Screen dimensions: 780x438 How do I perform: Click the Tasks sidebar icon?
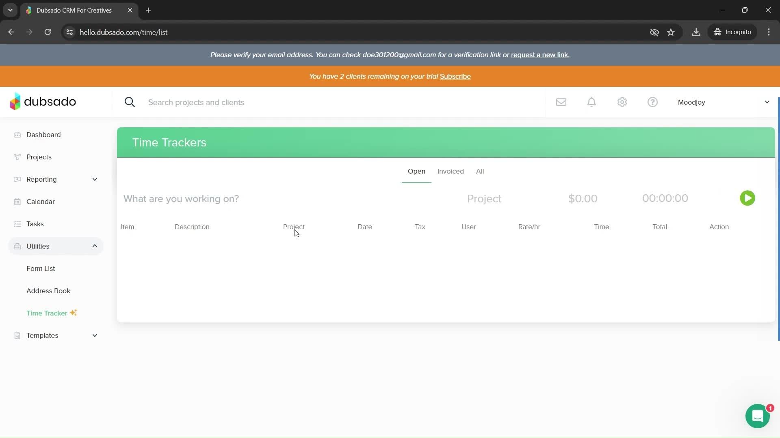pyautogui.click(x=17, y=224)
